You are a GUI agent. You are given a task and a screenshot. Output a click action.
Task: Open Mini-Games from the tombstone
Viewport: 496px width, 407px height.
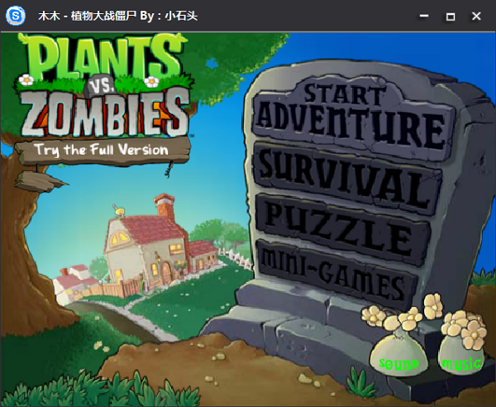click(x=336, y=274)
